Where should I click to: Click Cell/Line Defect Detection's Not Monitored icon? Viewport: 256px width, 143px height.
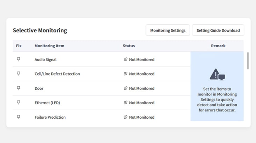(x=126, y=74)
